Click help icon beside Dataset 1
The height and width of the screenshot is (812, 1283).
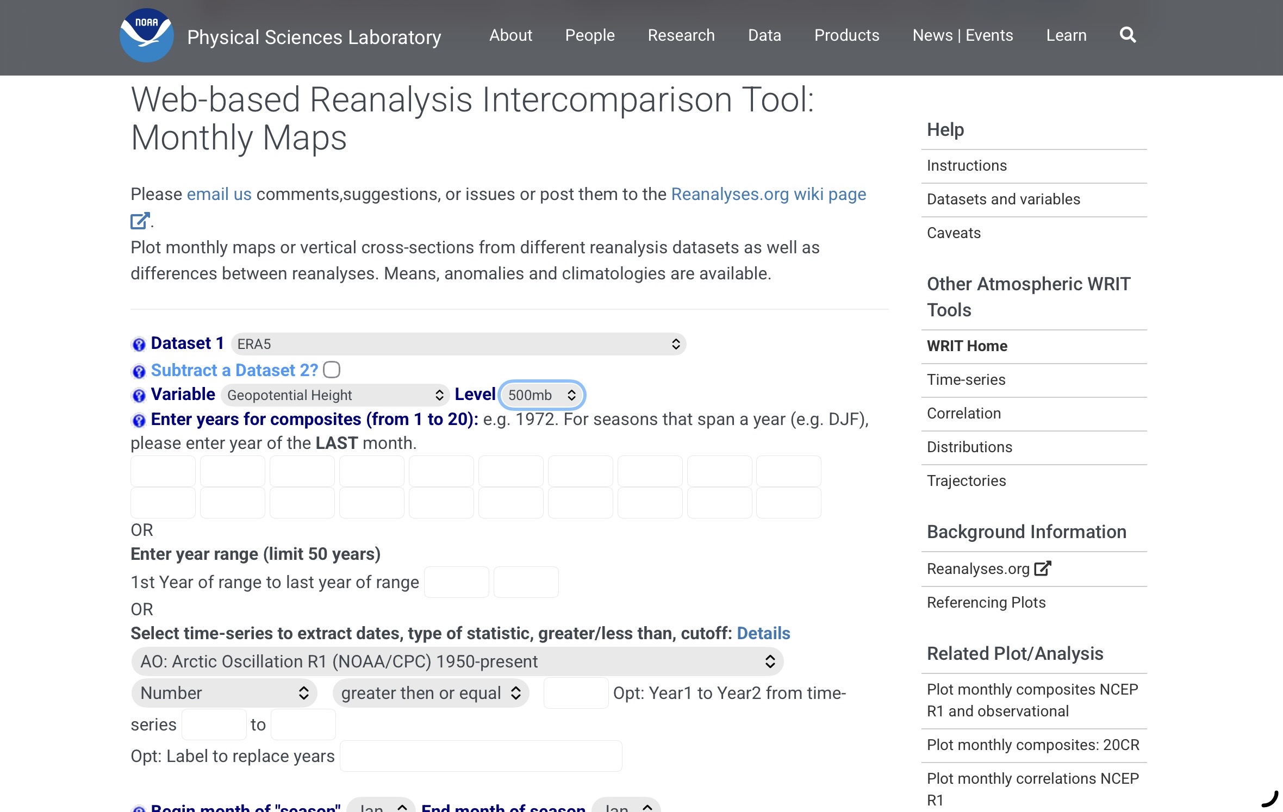(x=139, y=345)
